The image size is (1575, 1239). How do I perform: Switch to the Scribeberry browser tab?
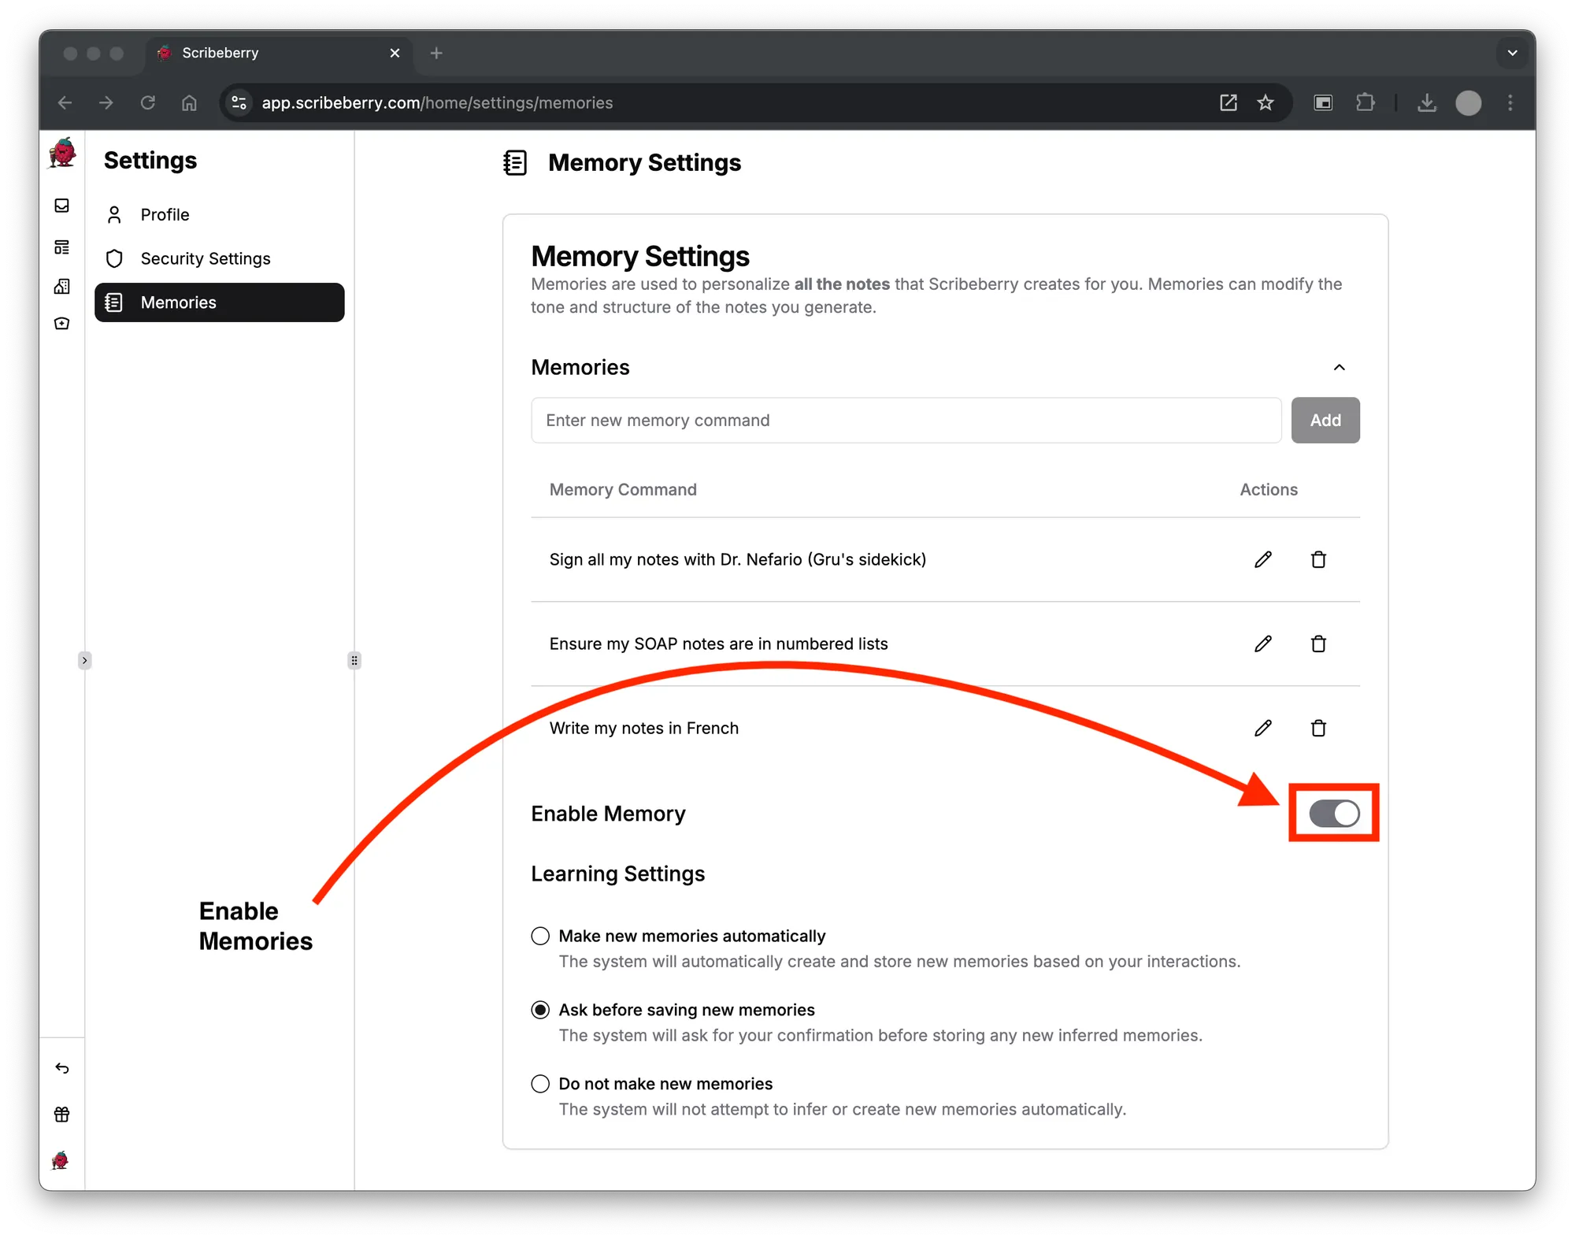pyautogui.click(x=278, y=53)
